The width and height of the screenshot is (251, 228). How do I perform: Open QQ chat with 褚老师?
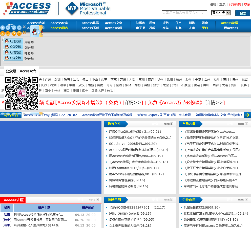[x=13, y=52]
